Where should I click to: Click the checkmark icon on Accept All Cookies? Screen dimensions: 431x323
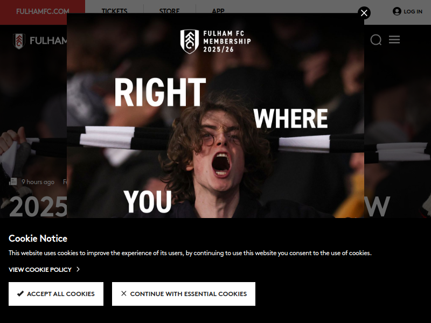click(20, 293)
